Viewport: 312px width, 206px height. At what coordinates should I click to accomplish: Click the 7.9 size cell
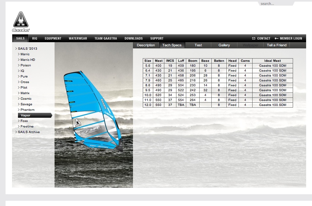148,80
